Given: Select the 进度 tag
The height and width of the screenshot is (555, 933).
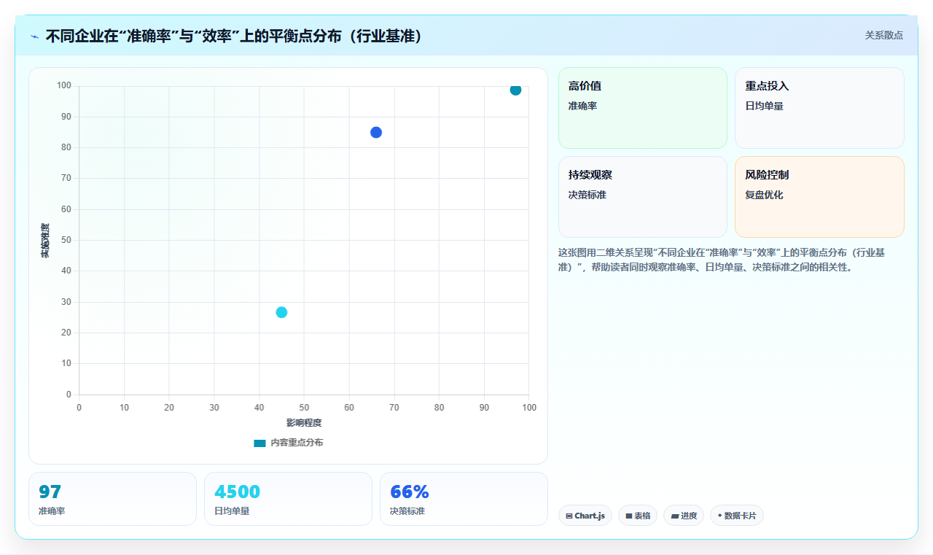Looking at the screenshot, I should tap(684, 516).
